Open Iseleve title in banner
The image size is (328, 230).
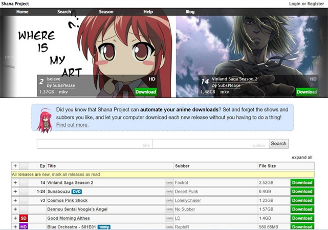53,79
